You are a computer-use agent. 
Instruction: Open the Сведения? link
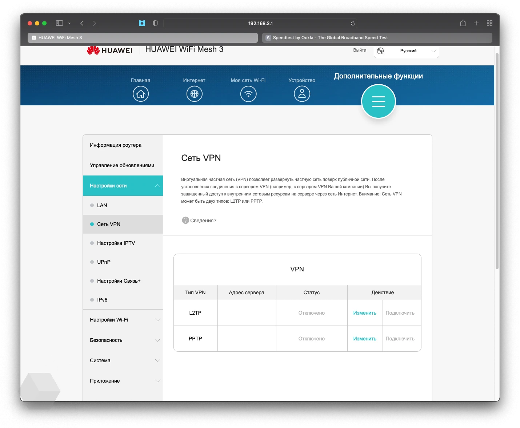203,221
